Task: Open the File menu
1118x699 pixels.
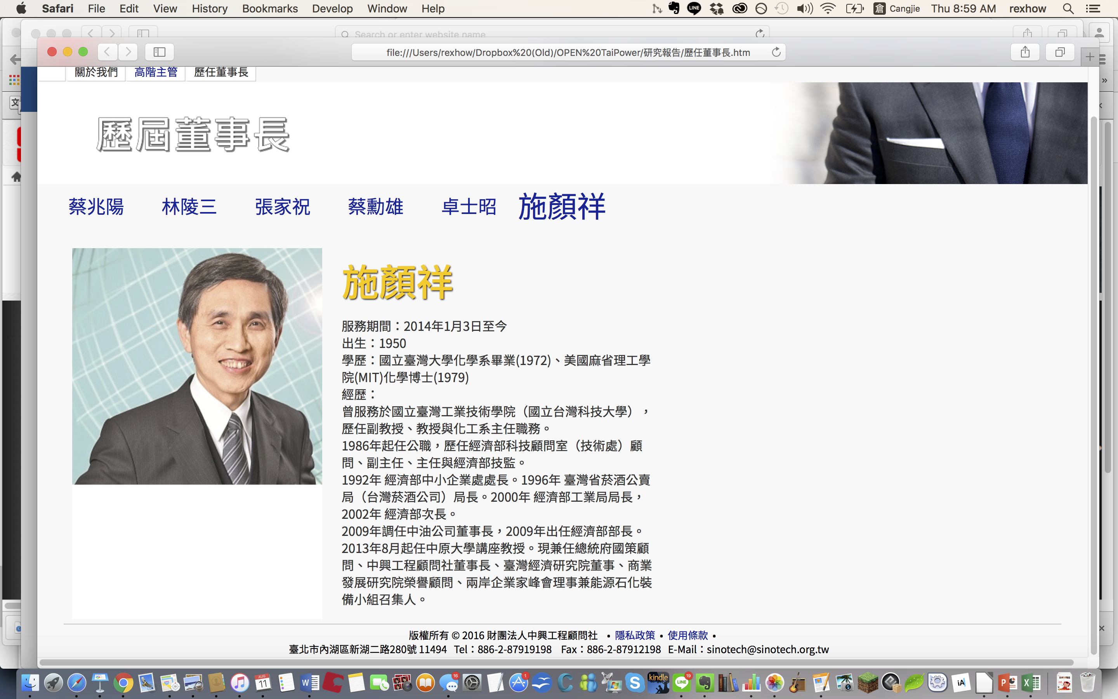Action: pos(97,8)
